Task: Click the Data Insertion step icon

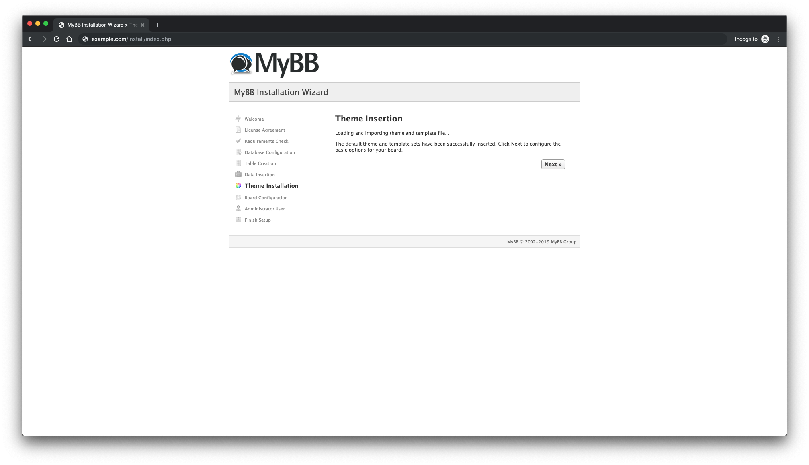Action: click(x=238, y=174)
